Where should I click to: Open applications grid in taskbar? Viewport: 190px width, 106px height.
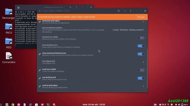pyautogui.click(x=1, y=105)
